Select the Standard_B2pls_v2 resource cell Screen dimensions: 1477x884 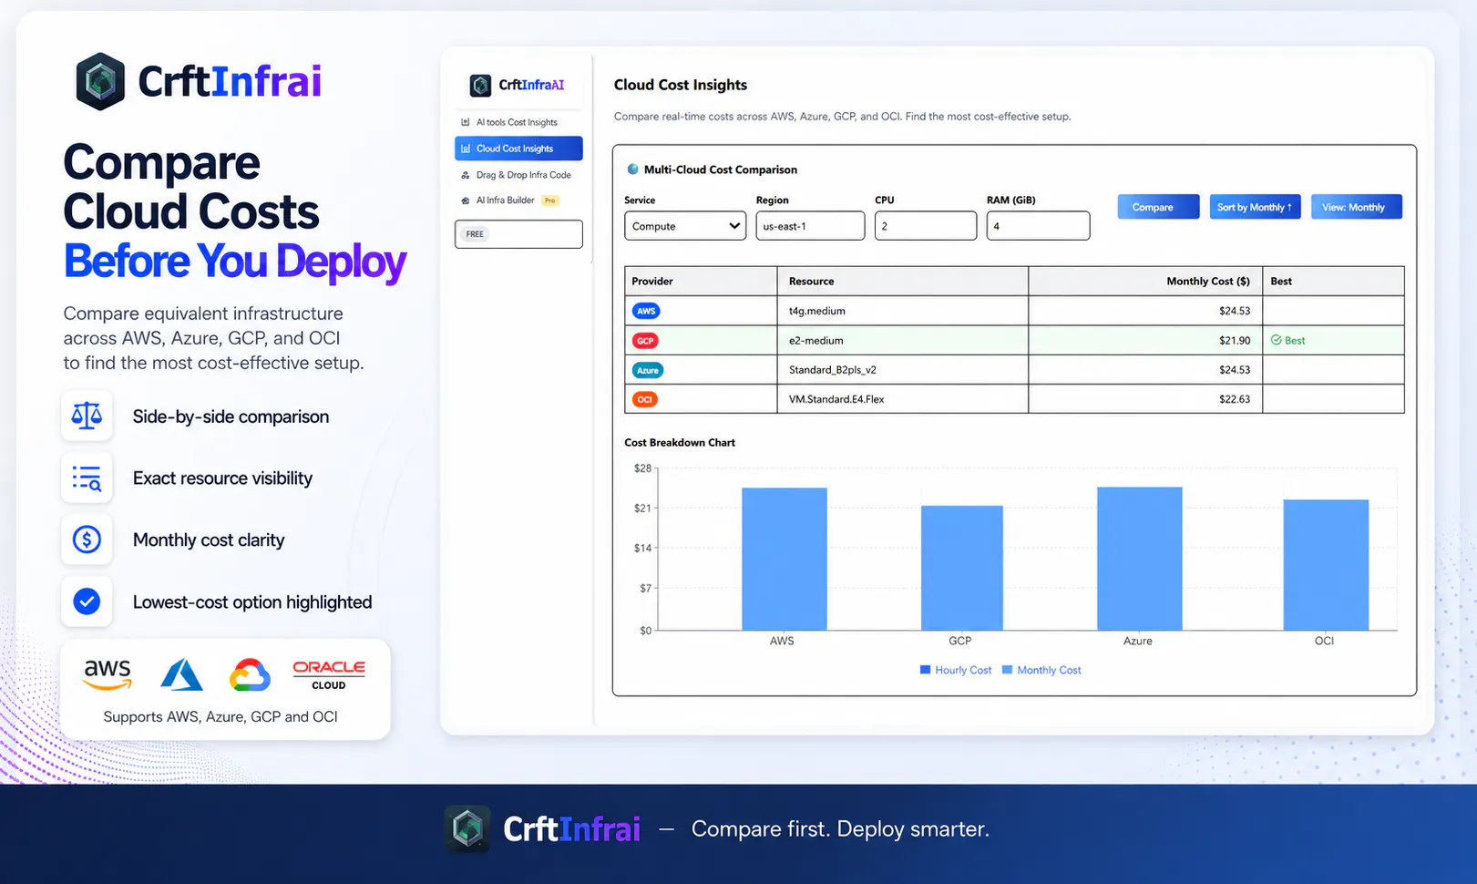(x=903, y=369)
